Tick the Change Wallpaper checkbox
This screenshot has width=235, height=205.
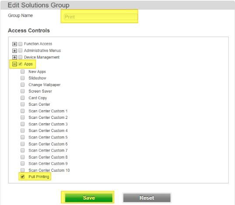[23, 85]
